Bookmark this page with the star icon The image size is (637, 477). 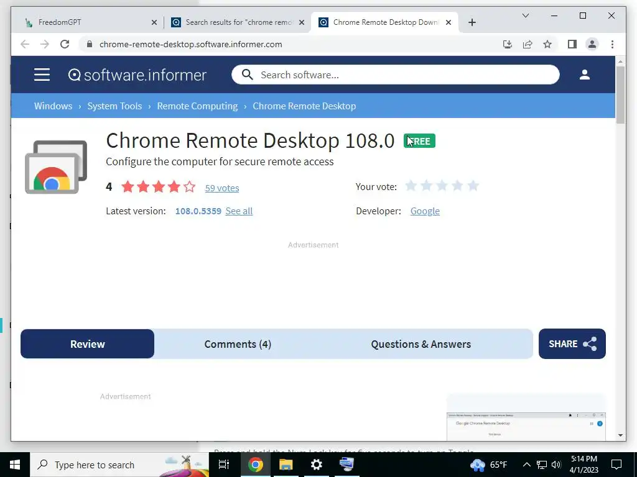(x=547, y=44)
